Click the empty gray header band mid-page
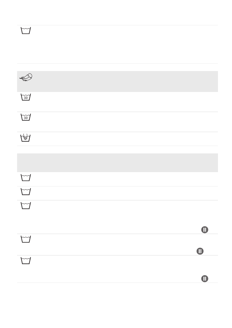232x328 pixels. [x=117, y=163]
